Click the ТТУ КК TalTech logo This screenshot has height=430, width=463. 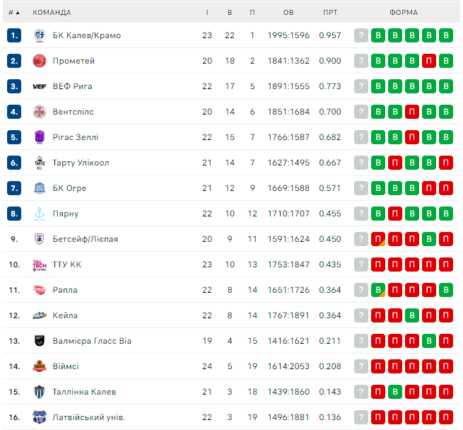(39, 265)
